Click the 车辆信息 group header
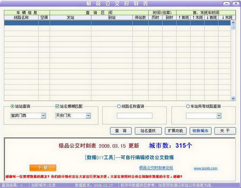241x188 pixels. coord(27,13)
